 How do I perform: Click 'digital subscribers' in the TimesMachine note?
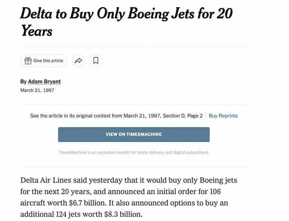(192, 152)
